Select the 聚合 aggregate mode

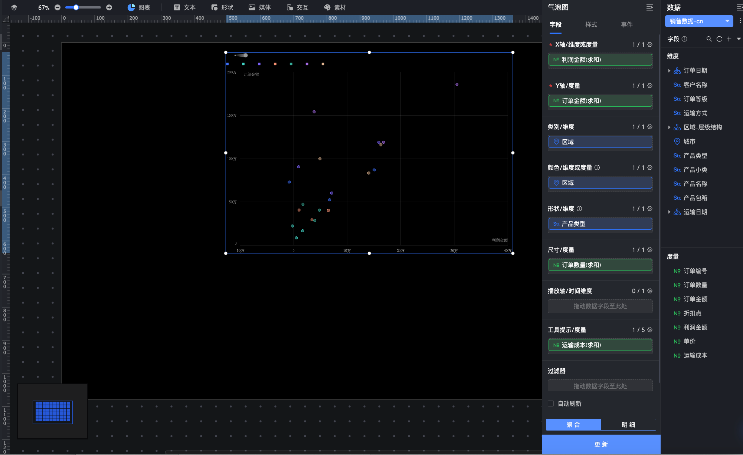point(573,425)
